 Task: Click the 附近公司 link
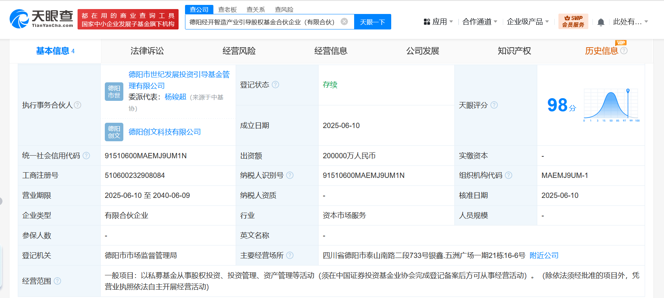pyautogui.click(x=544, y=255)
